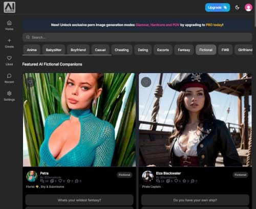Click the category chips horizontal scrollbar
The image size is (256, 209).
tap(67, 55)
